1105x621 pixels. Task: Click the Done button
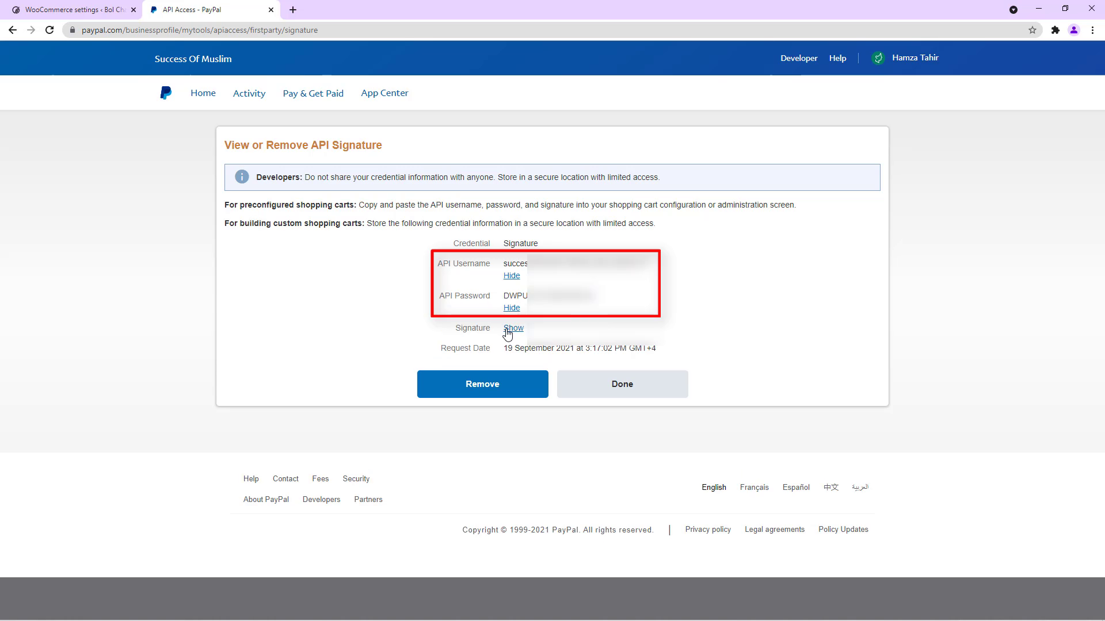pos(622,384)
